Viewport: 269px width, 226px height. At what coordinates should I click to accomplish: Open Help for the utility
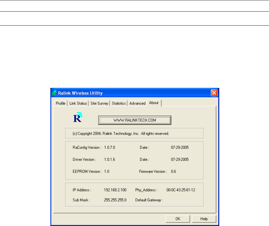click(x=204, y=219)
